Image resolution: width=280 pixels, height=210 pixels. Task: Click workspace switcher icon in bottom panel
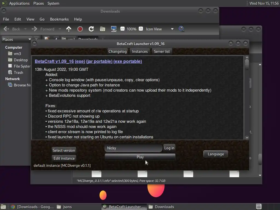[x=259, y=207]
